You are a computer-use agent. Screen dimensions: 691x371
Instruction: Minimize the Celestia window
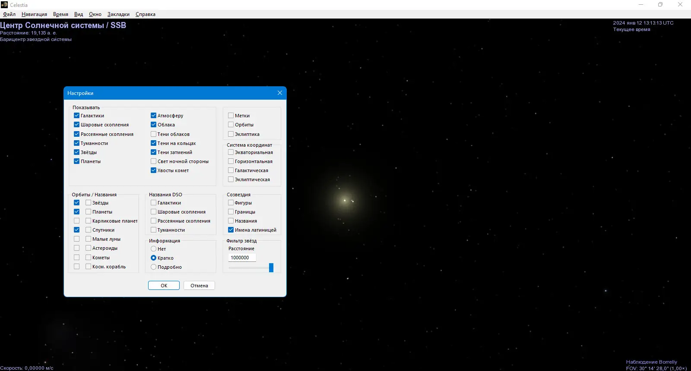point(641,5)
